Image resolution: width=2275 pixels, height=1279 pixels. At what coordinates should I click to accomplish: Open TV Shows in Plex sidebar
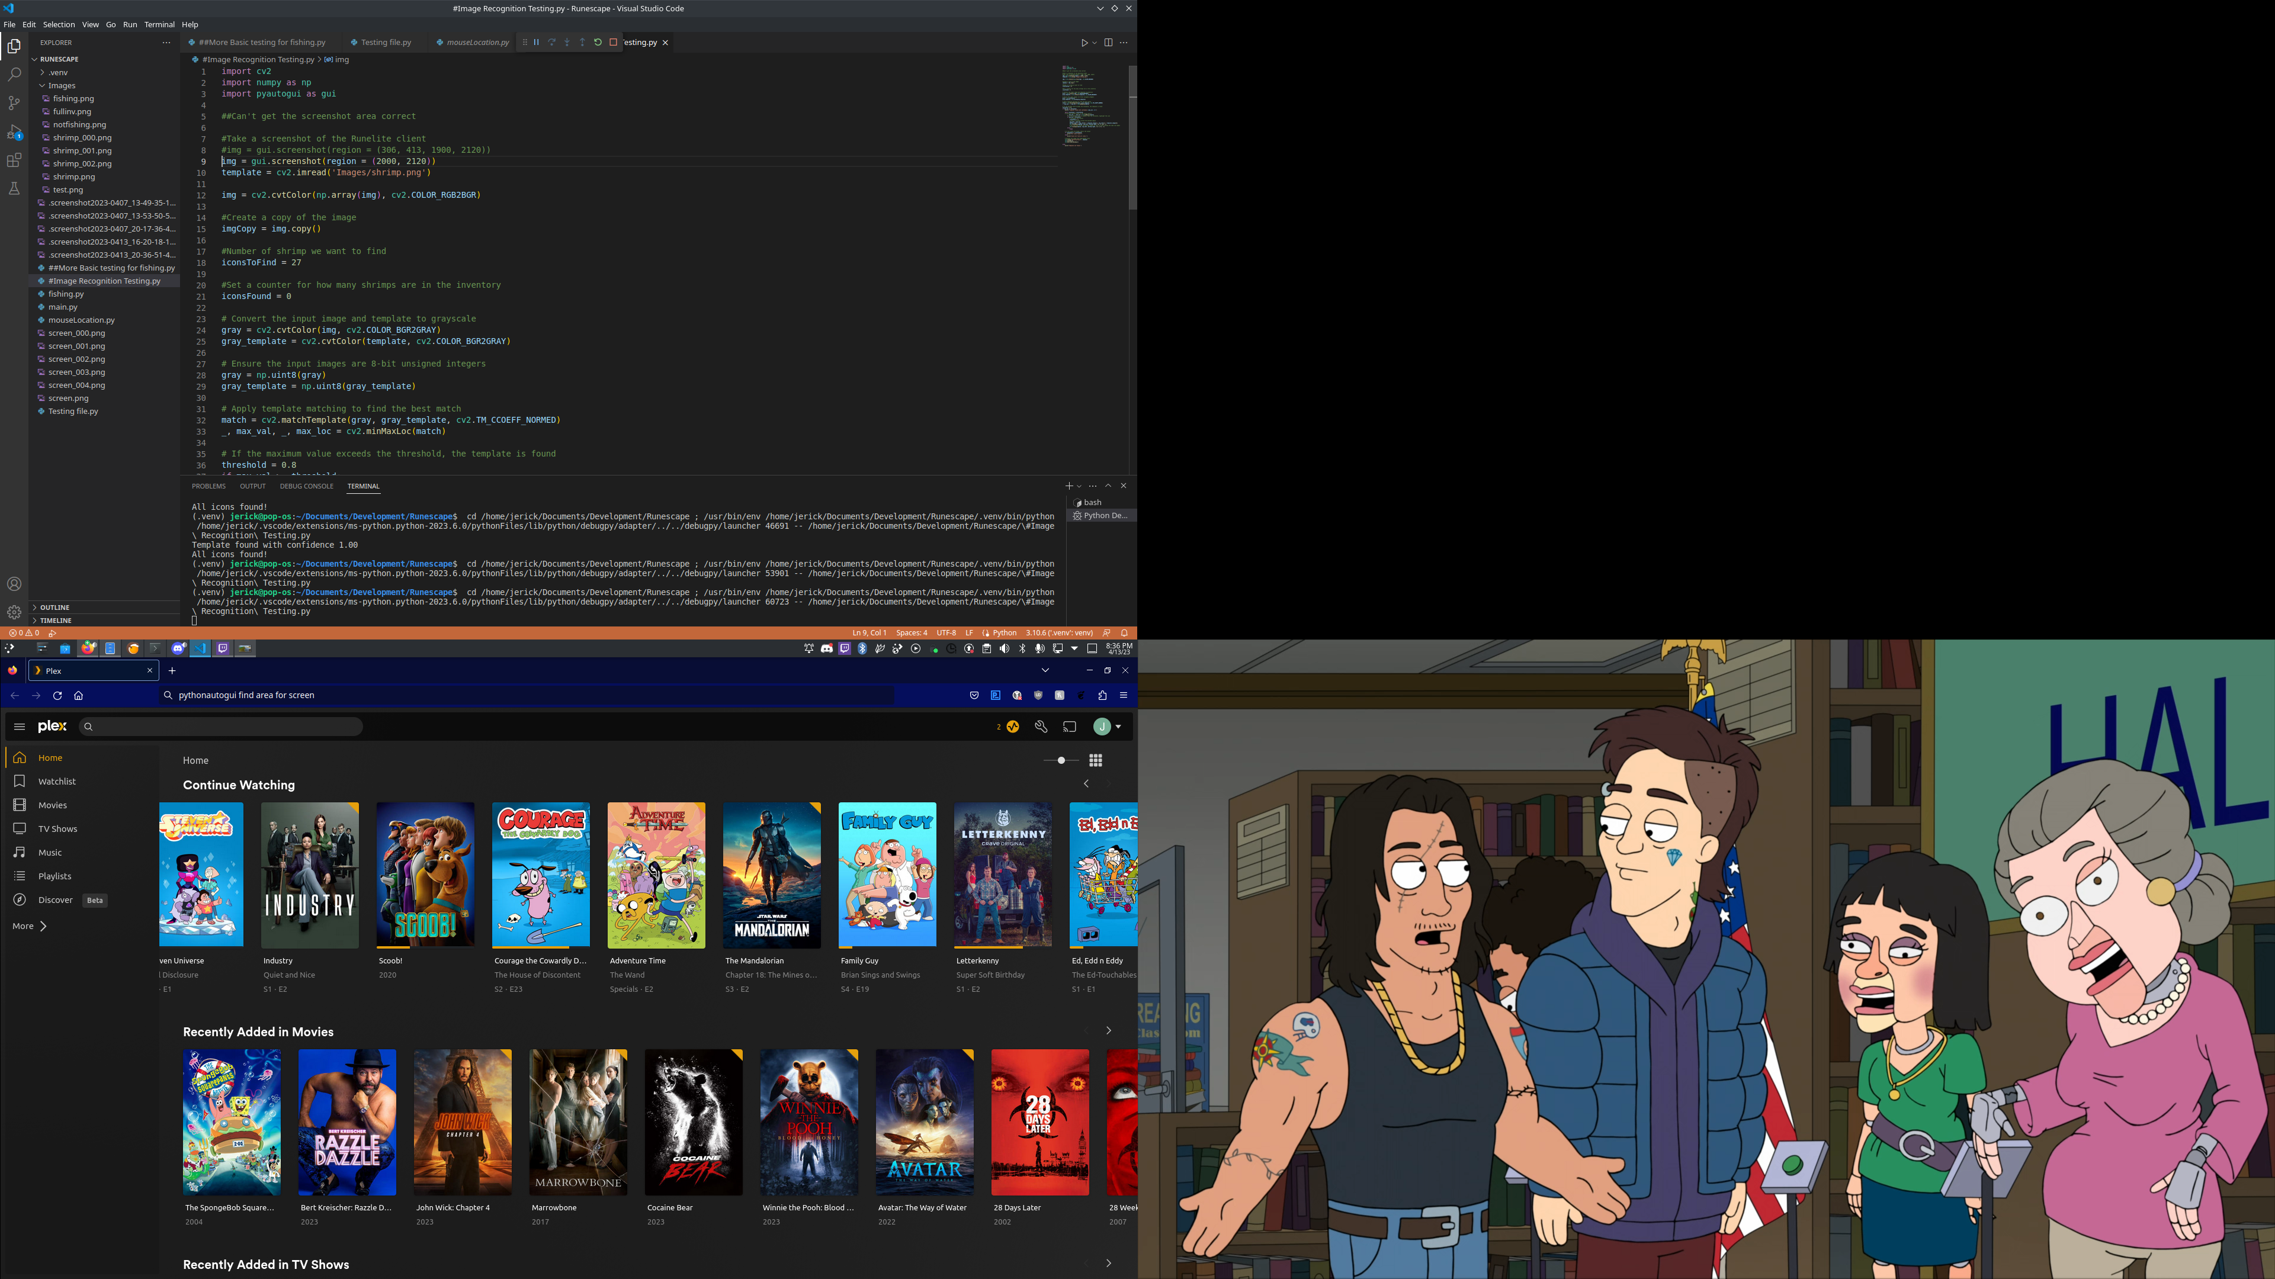pos(57,829)
